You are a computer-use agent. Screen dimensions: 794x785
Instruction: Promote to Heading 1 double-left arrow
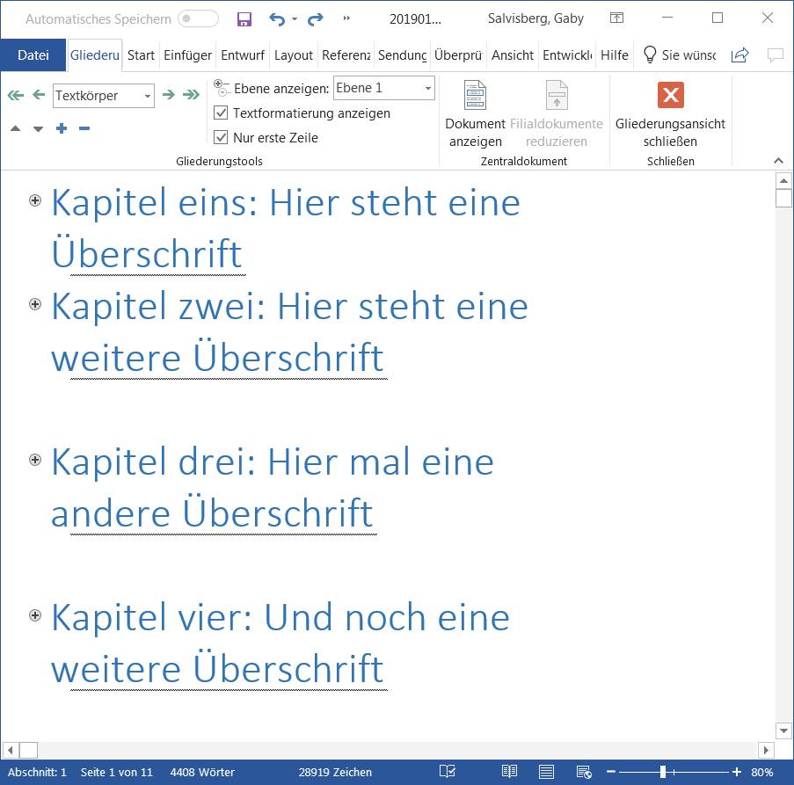15,95
